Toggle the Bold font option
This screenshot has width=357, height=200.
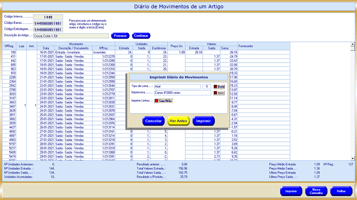219,87
